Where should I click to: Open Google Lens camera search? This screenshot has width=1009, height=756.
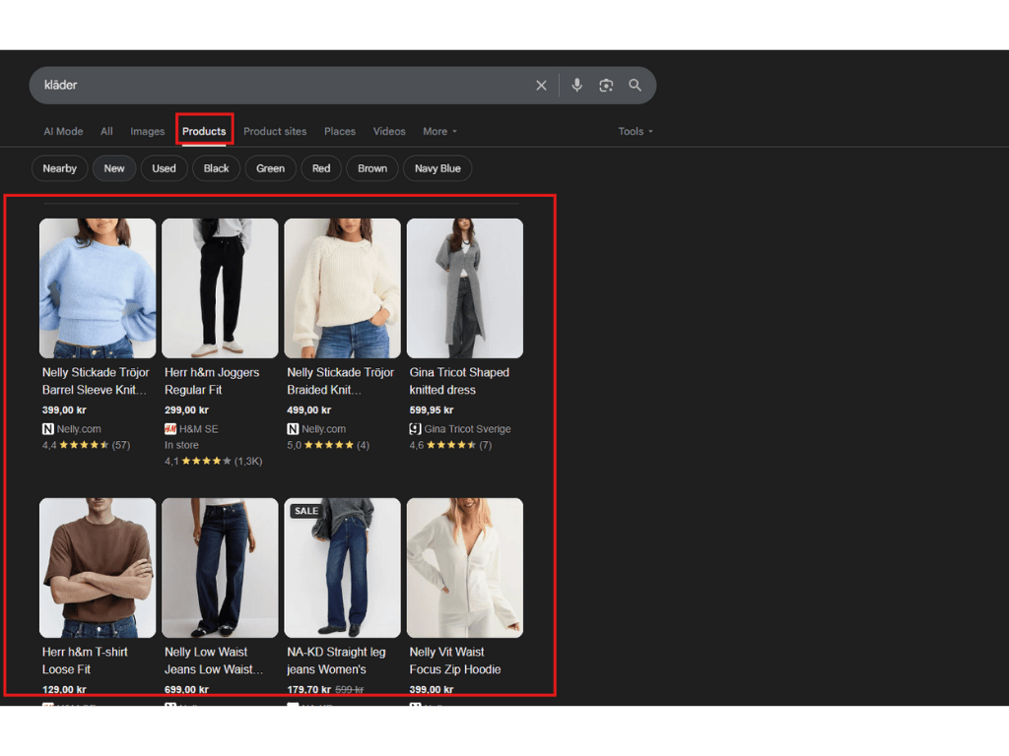pos(606,85)
